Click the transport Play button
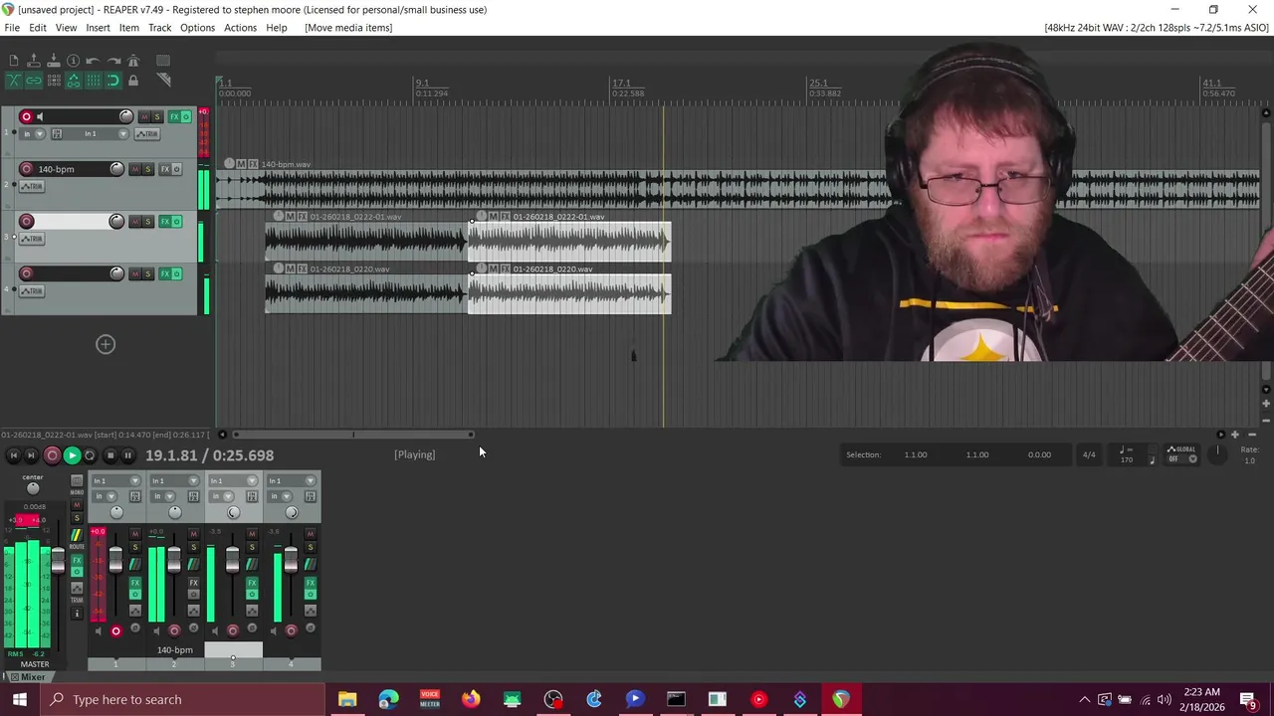 click(x=72, y=455)
